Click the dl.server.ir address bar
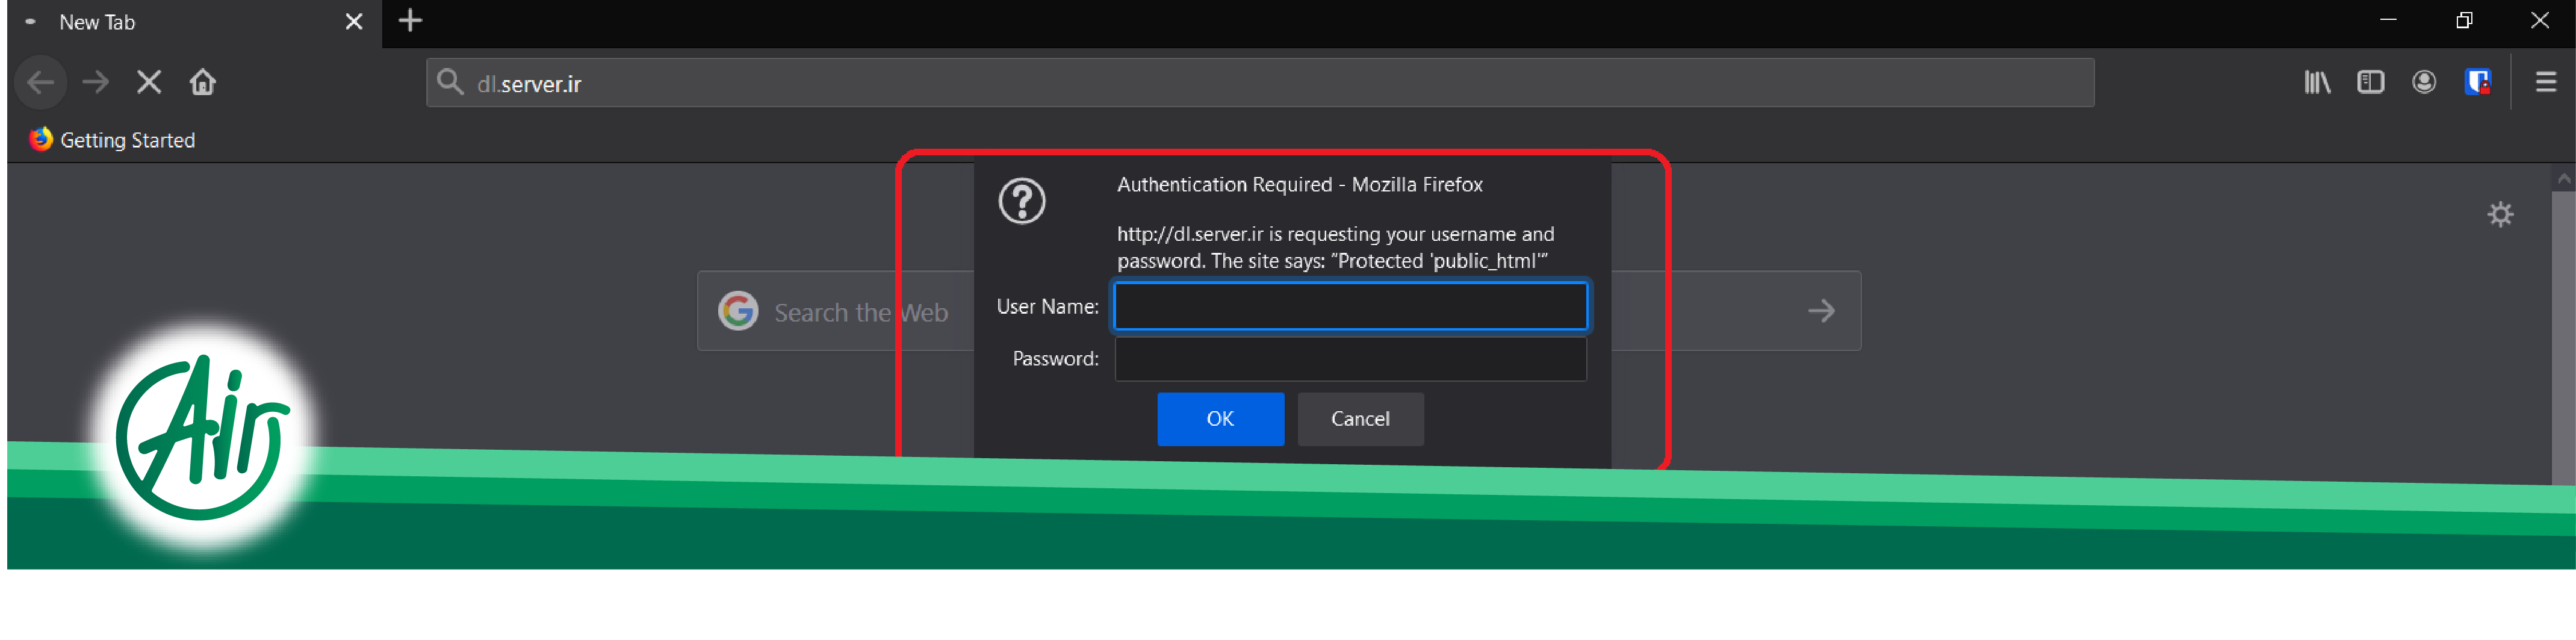Image resolution: width=2576 pixels, height=640 pixels. click(x=1260, y=83)
